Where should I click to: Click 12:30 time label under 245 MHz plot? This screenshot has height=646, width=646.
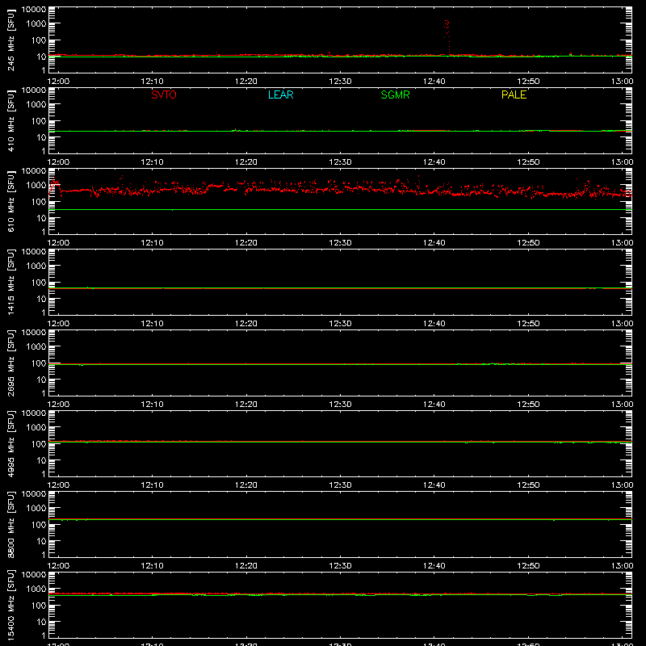pos(340,82)
